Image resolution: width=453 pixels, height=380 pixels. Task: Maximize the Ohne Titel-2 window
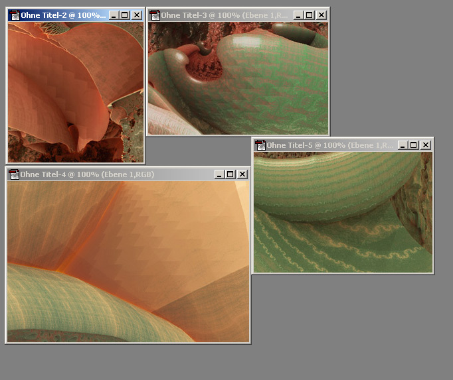click(125, 15)
